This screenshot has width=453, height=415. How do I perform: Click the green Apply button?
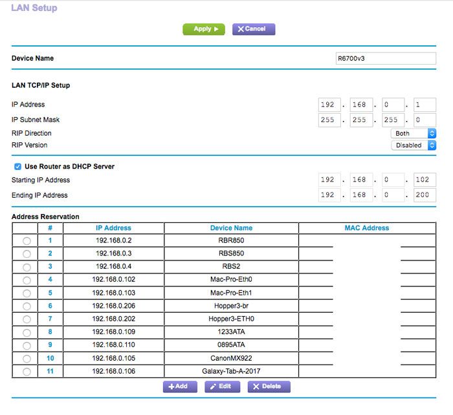pos(203,29)
